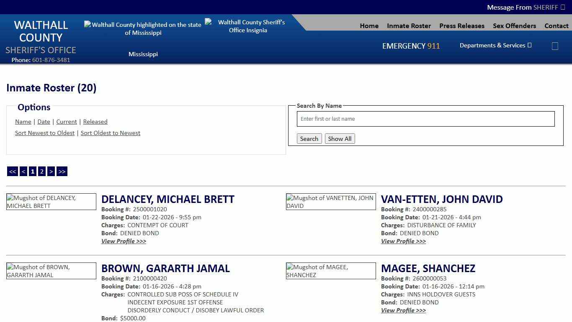Switch to the Press Releases page
Viewport: 572px width, 322px height.
462,26
